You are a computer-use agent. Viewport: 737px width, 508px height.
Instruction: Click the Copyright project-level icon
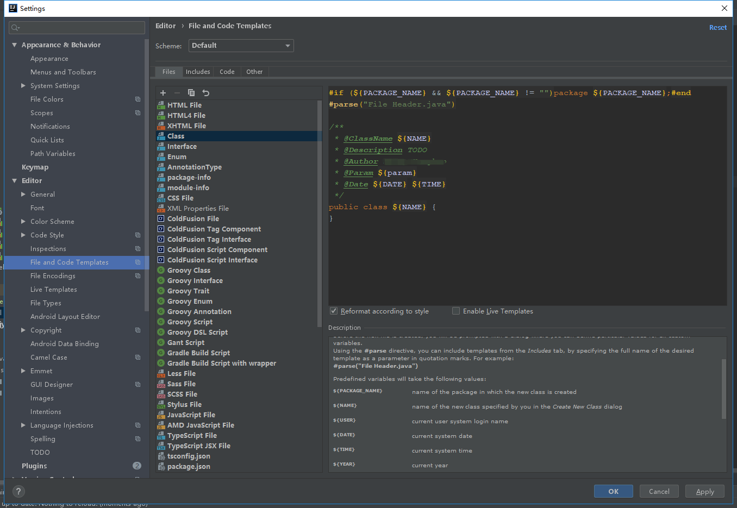pyautogui.click(x=138, y=330)
